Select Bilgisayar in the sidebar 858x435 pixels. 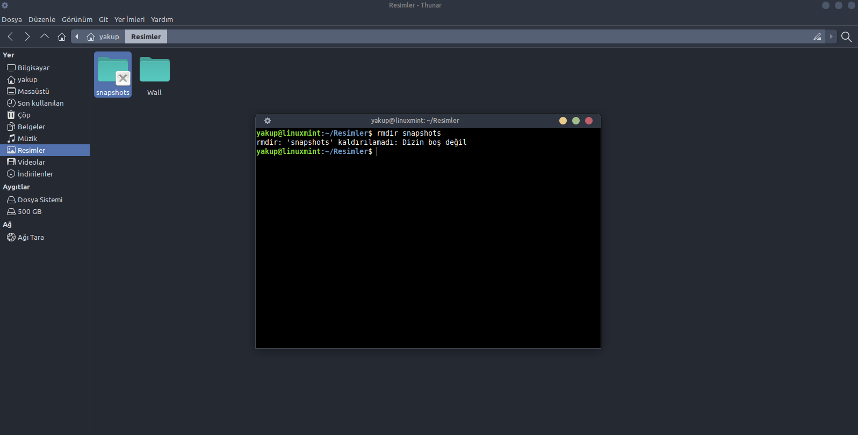45,68
